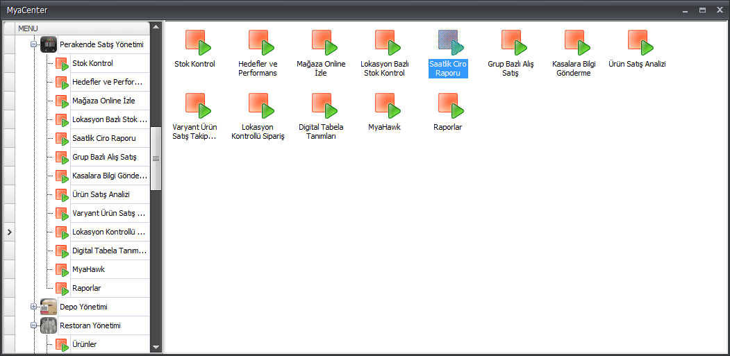Screen dimensions: 730x356
Task: Select Depo Yönetimi label in tree
Action: tap(84, 307)
